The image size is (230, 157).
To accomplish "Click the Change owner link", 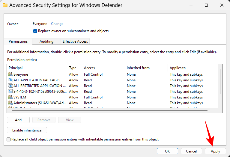I will (x=57, y=24).
